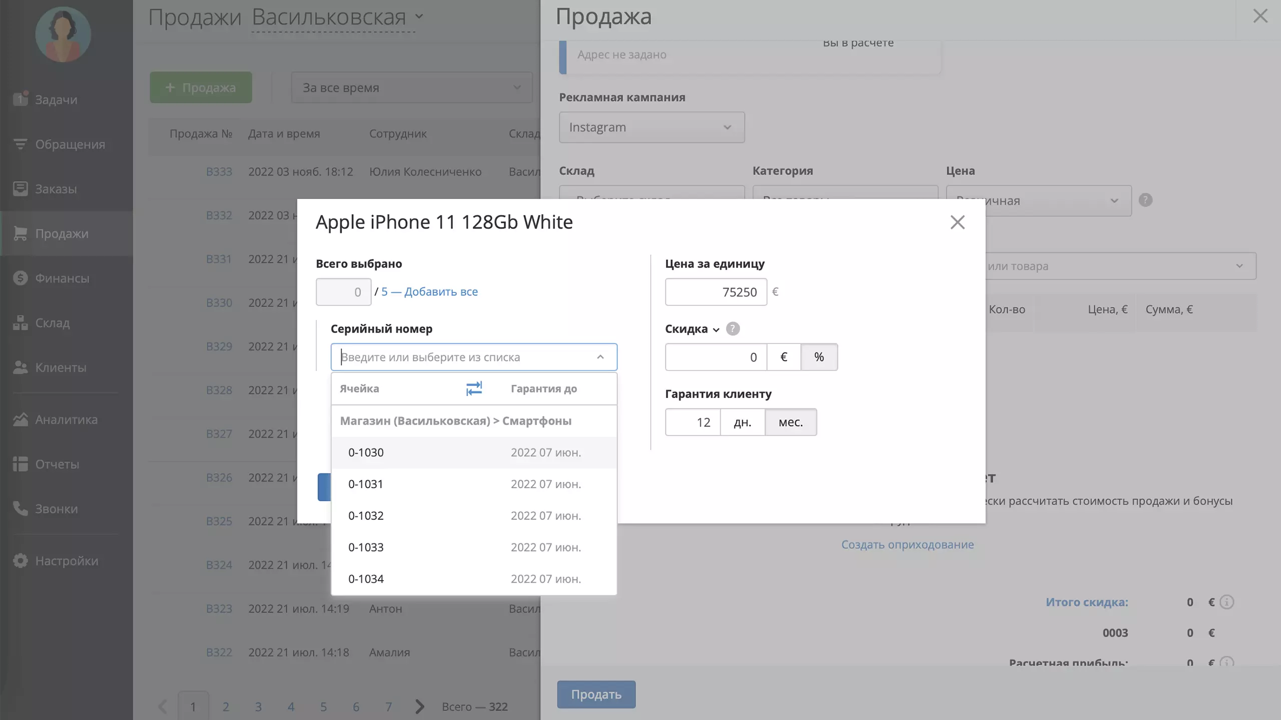Viewport: 1281px width, 720px height.
Task: Open Финансы in the sidebar
Action: coord(66,278)
